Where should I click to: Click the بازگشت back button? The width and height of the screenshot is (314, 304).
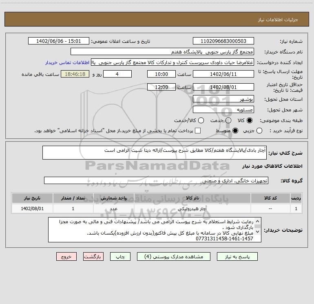pos(93,257)
